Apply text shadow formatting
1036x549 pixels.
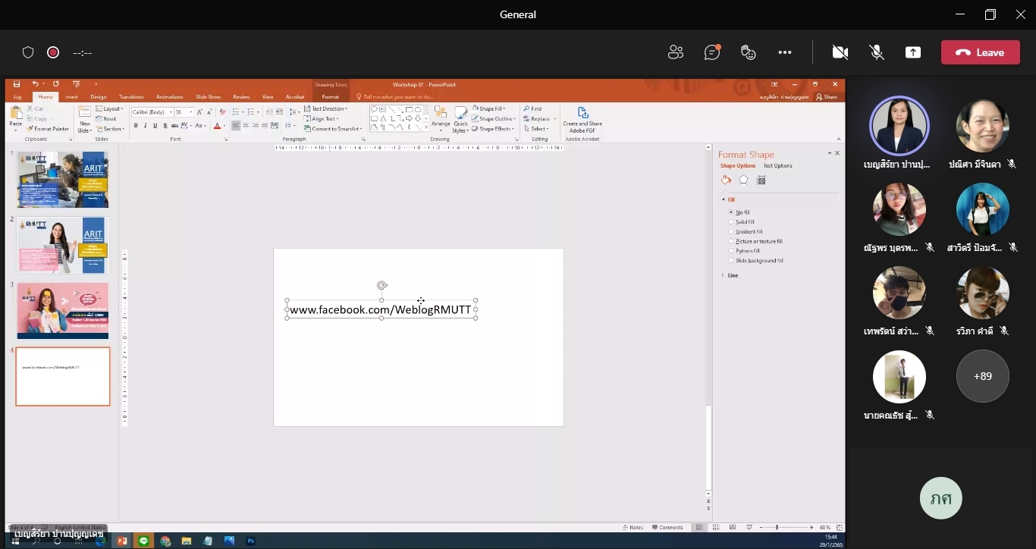pos(165,126)
